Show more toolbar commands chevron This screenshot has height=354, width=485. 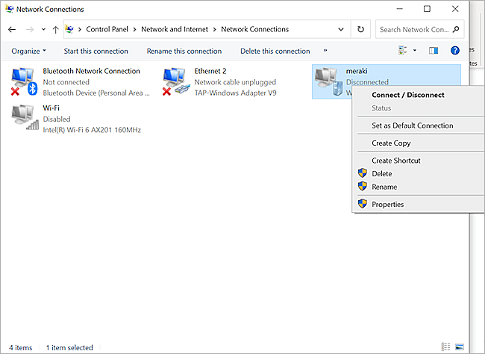click(x=325, y=50)
